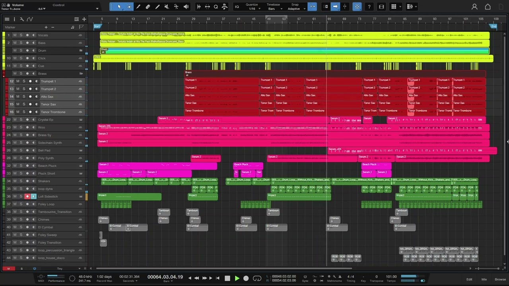Remove marker with the minus button
Screen dimensions: 509x286
pyautogui.click(x=52, y=27)
